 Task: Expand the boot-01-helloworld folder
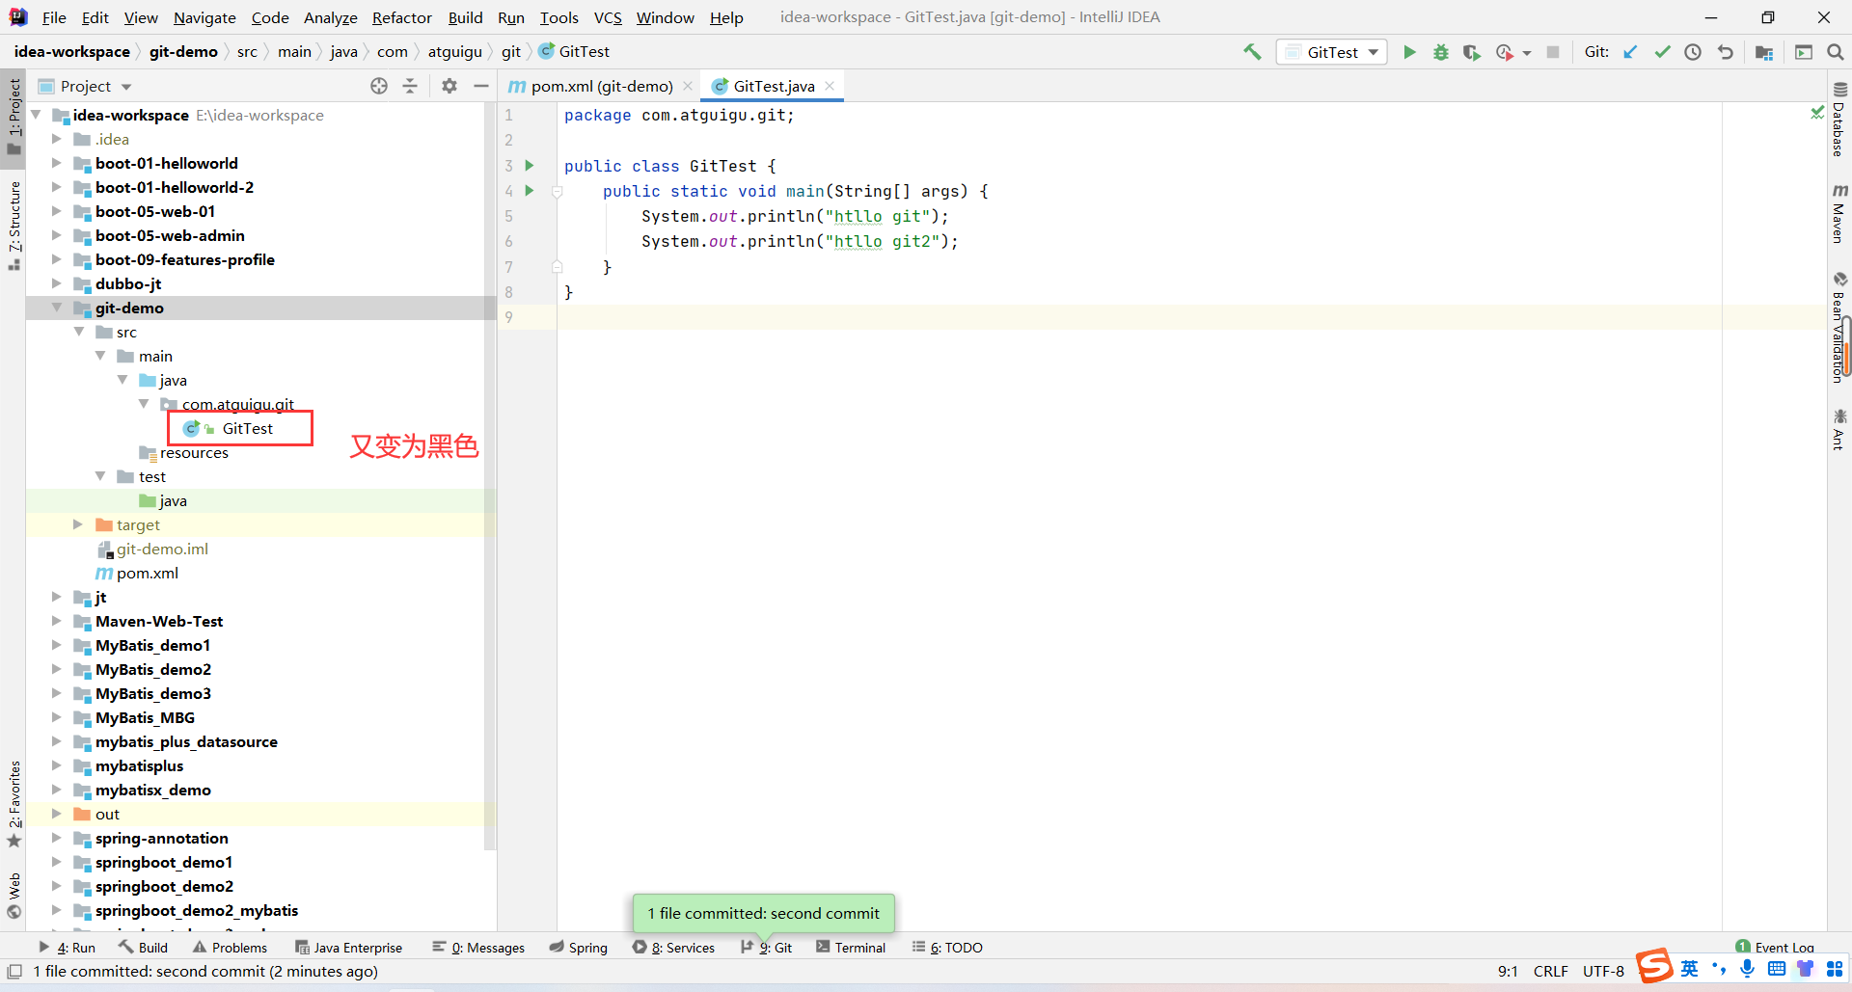pyautogui.click(x=57, y=163)
